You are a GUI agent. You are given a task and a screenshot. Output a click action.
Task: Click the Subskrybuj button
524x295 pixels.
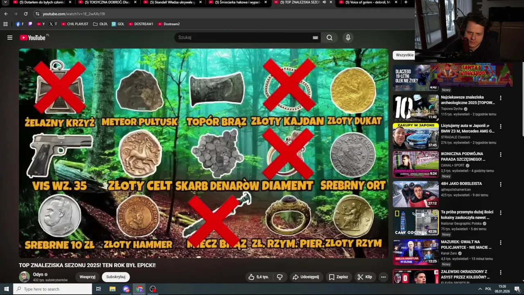pos(115,277)
